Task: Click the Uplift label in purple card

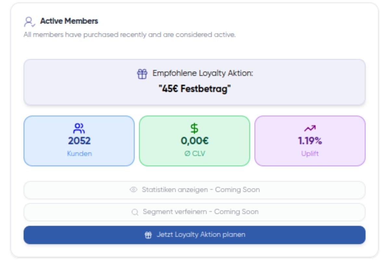Action: 310,154
